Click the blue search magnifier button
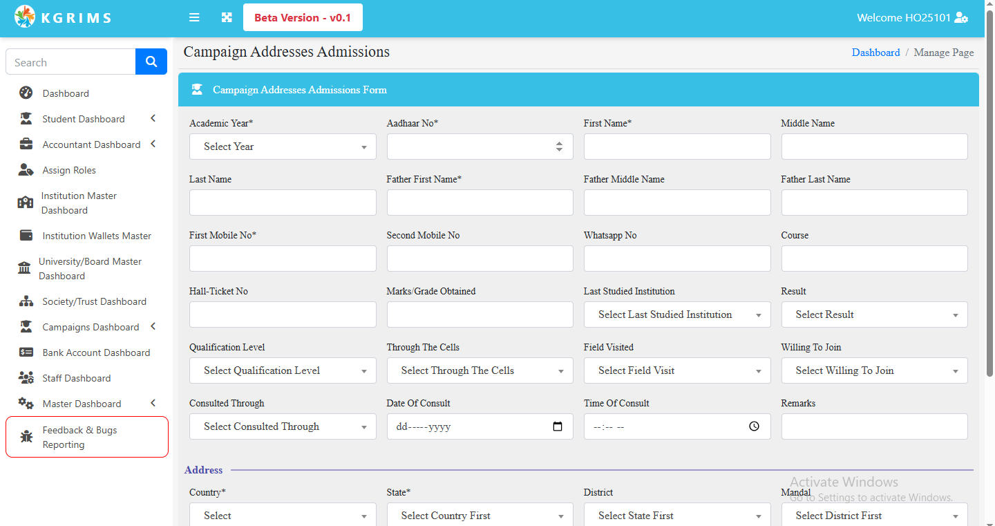The width and height of the screenshot is (995, 526). coord(151,62)
